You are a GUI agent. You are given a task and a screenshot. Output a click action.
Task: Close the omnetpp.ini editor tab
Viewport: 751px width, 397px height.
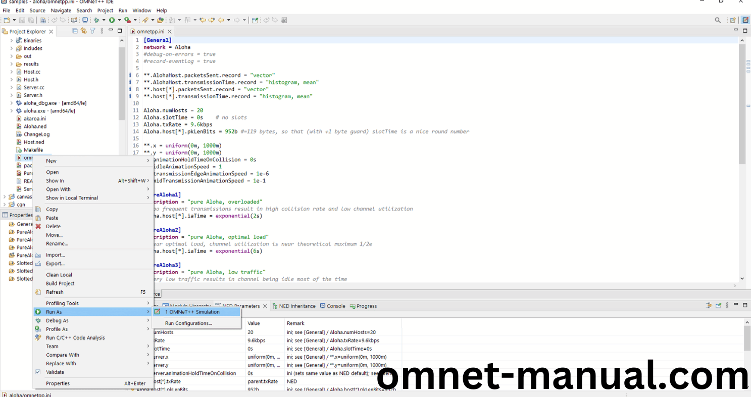click(x=170, y=32)
